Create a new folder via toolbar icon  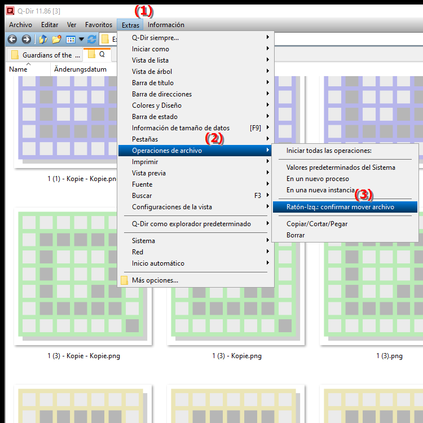pyautogui.click(x=56, y=39)
